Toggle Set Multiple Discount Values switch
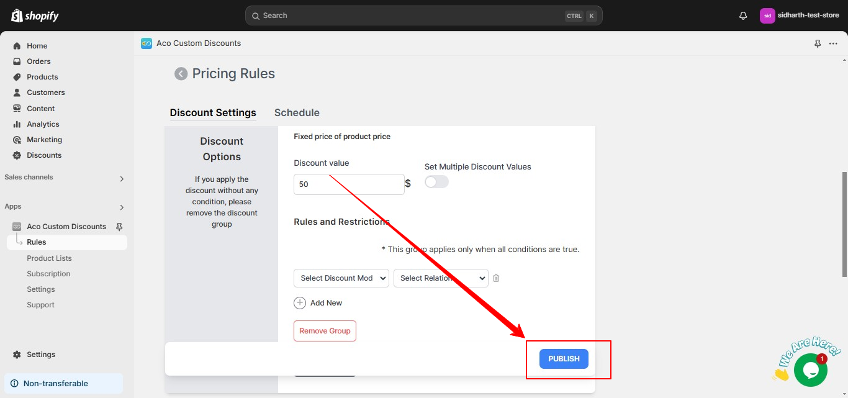 pyautogui.click(x=436, y=182)
